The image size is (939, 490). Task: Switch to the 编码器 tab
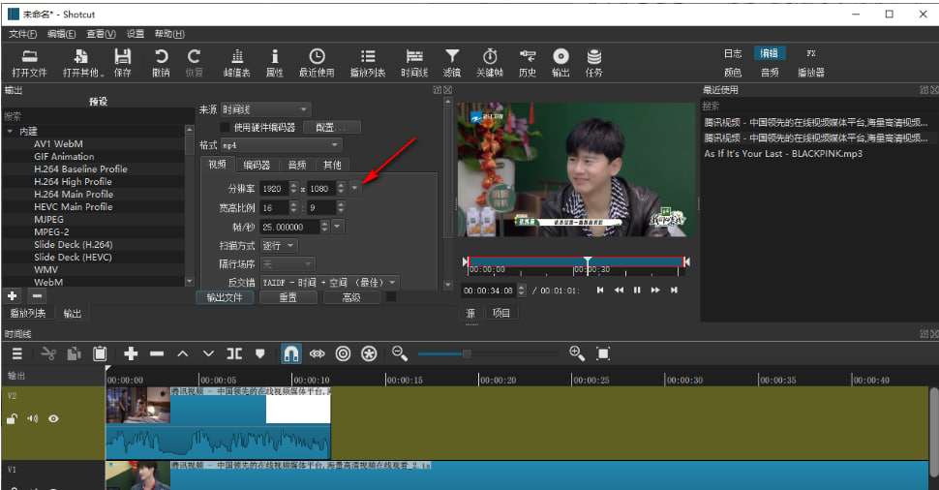[x=257, y=166]
